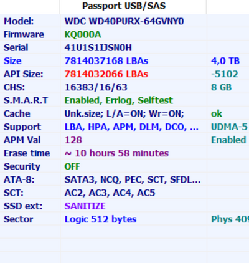Click the Enabled APM status

coord(228,140)
